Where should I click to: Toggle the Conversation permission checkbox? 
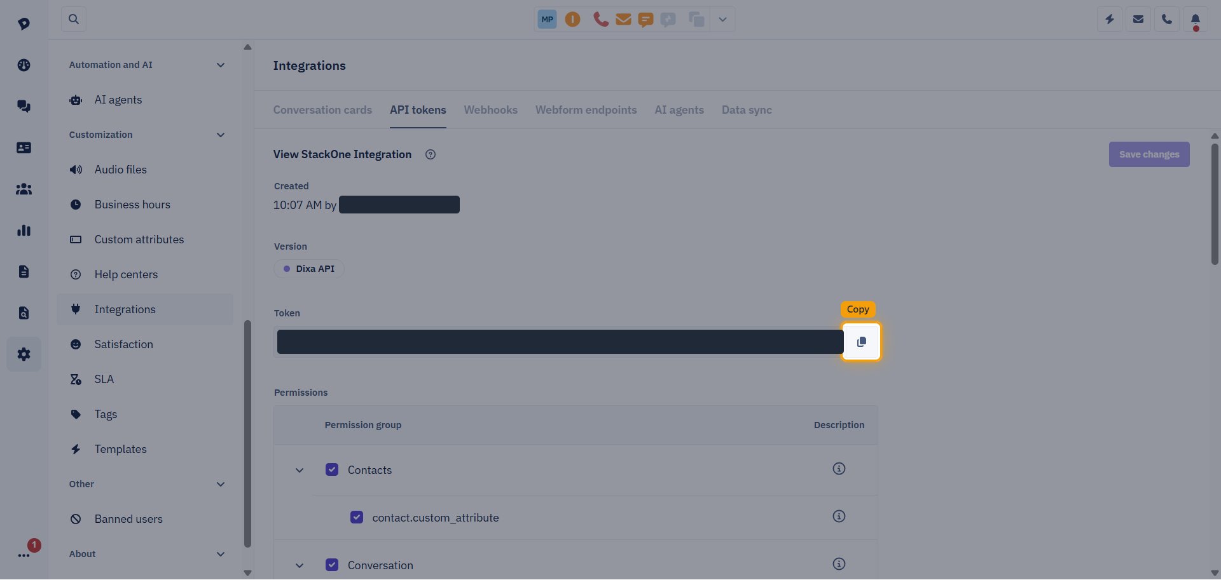(x=332, y=565)
